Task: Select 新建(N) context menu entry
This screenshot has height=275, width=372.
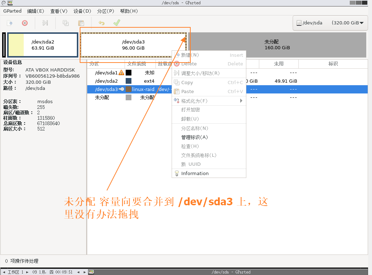Action: [x=209, y=55]
